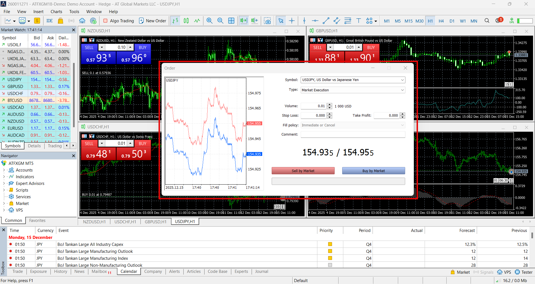
Task: Select the H4 timeframe
Action: pos(441,21)
